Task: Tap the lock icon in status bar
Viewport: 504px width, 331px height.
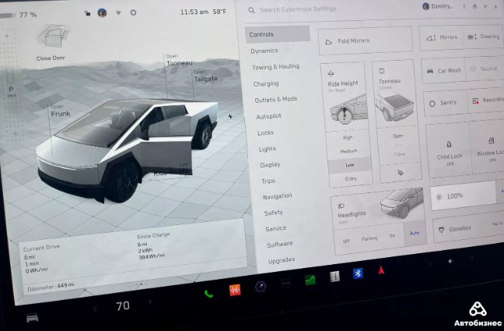Action: pos(87,13)
